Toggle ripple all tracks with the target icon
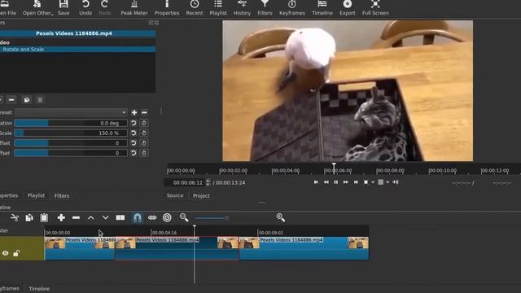521x293 pixels. point(167,217)
